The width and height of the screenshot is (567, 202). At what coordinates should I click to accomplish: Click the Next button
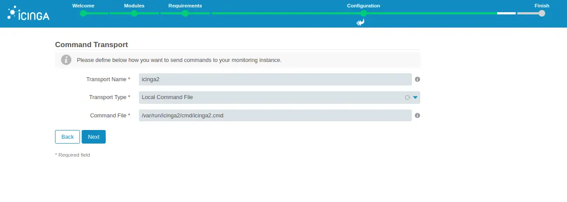93,137
